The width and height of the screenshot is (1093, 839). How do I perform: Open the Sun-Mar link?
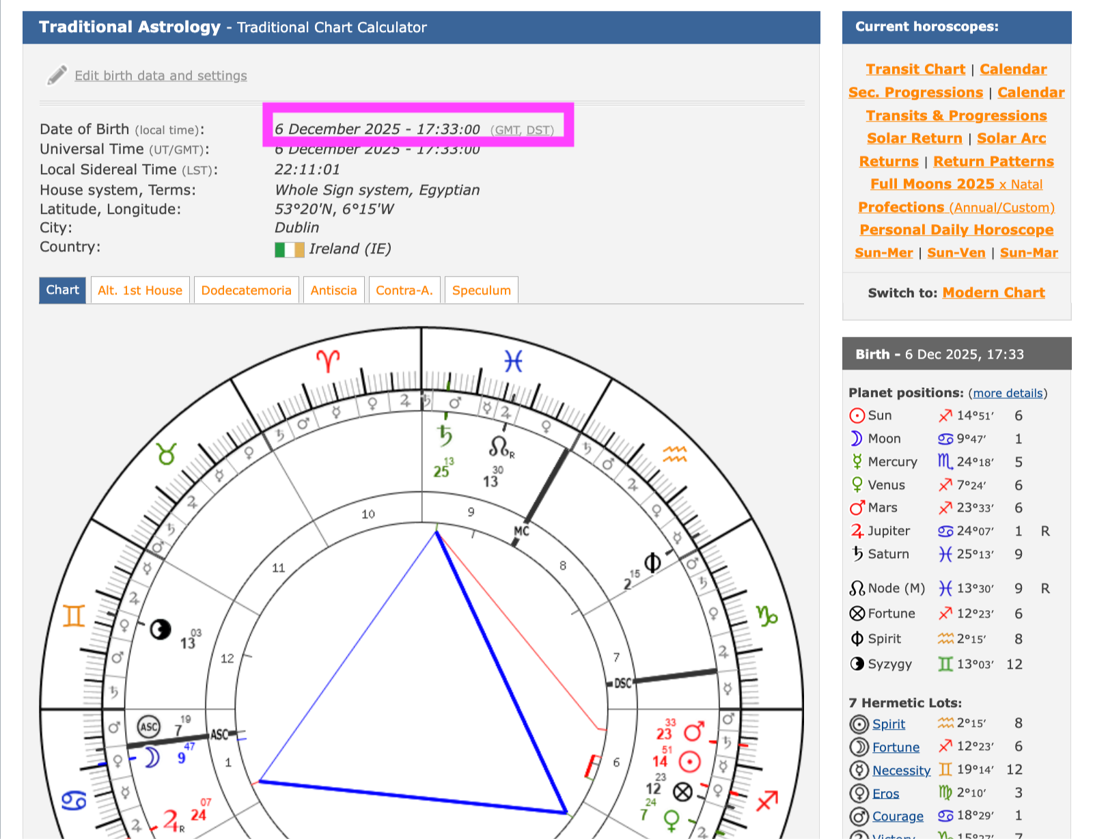point(1029,253)
